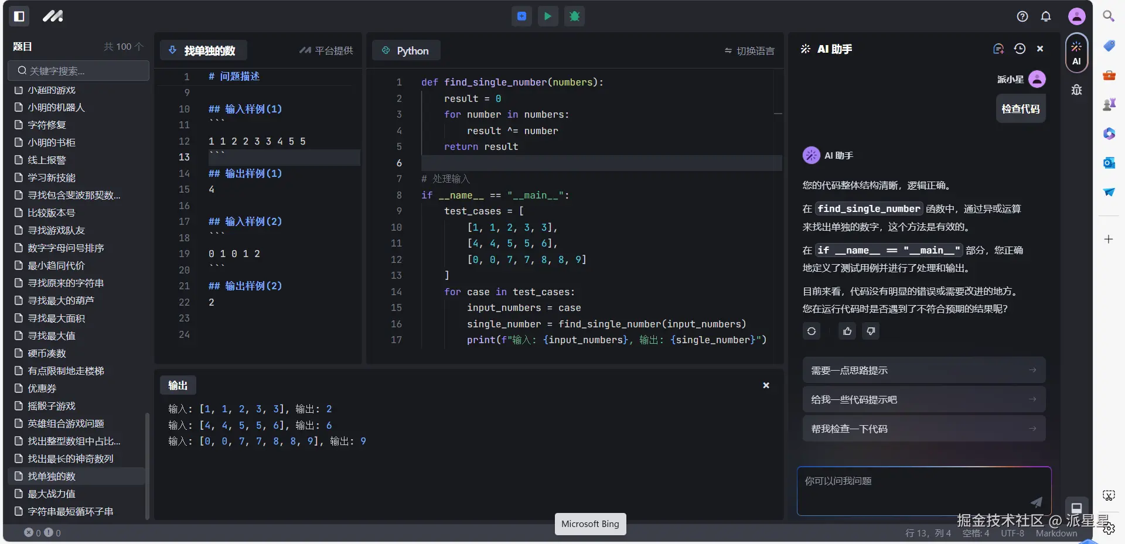Toggle the AI assistant pill button
The image size is (1125, 544).
(1076, 53)
